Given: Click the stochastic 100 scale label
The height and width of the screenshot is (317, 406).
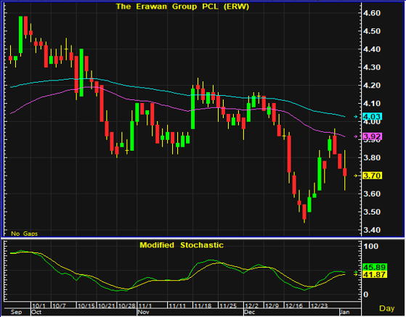Looking at the screenshot, I should click(x=371, y=246).
